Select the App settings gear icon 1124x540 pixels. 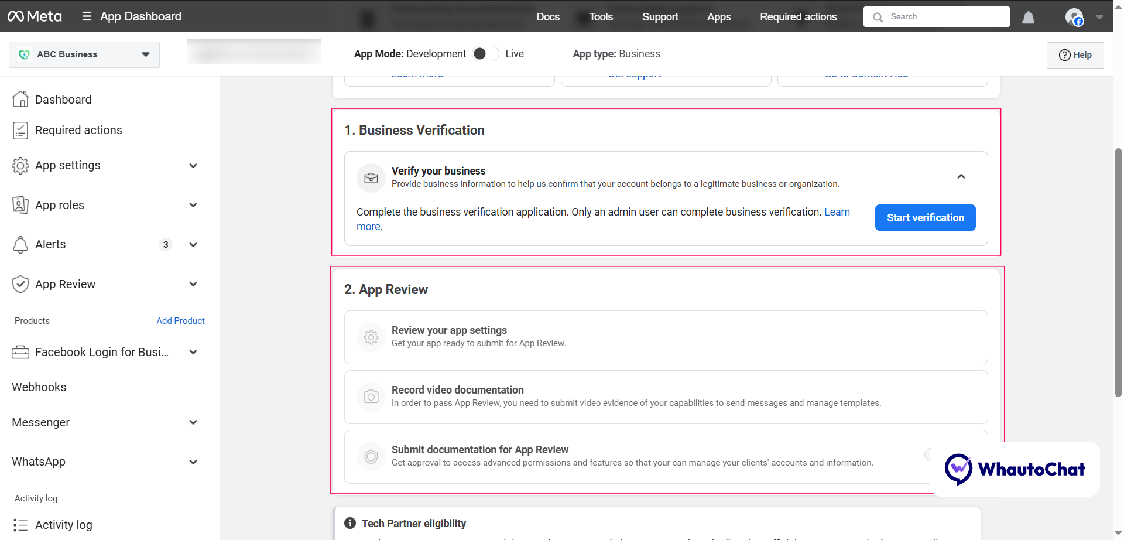point(20,165)
